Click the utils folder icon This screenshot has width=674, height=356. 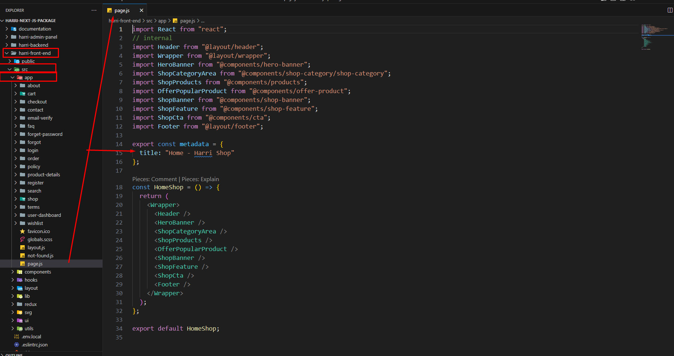coord(20,328)
